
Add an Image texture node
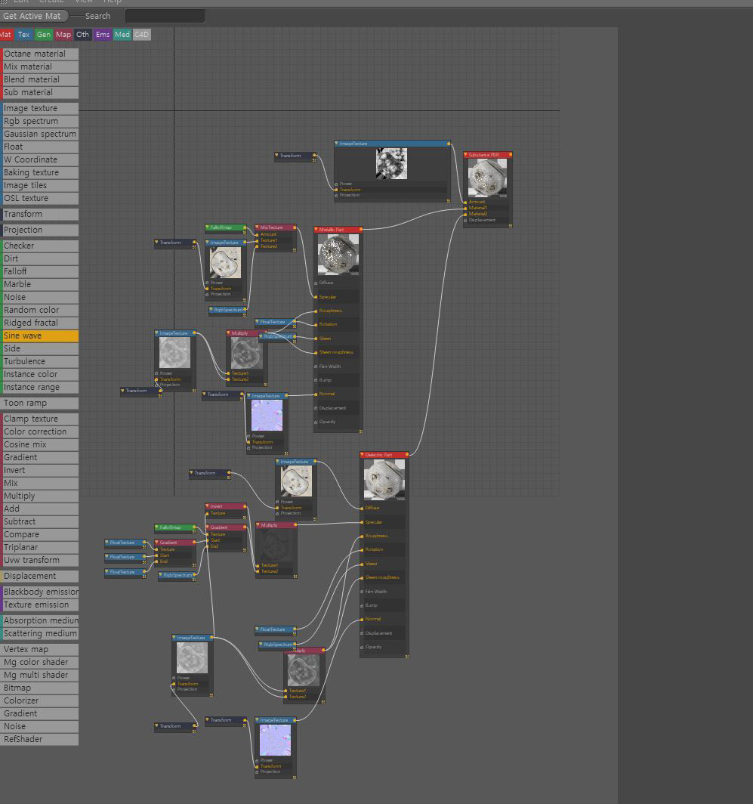(39, 108)
